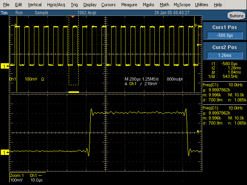Open the MyScope menu

point(182,5)
